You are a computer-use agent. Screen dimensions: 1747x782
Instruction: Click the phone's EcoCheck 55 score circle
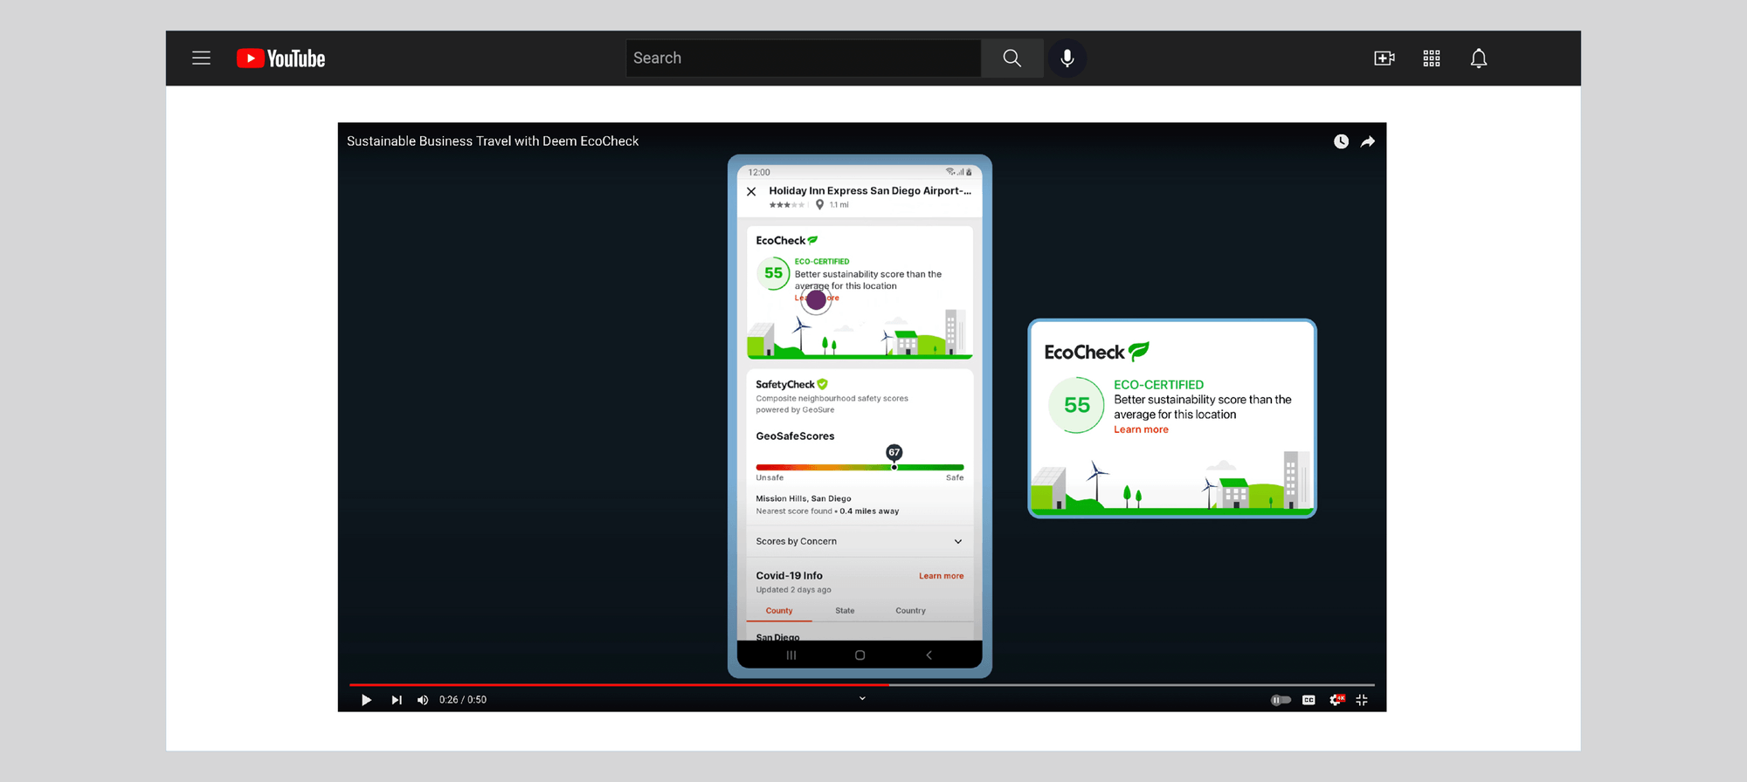[x=773, y=273]
